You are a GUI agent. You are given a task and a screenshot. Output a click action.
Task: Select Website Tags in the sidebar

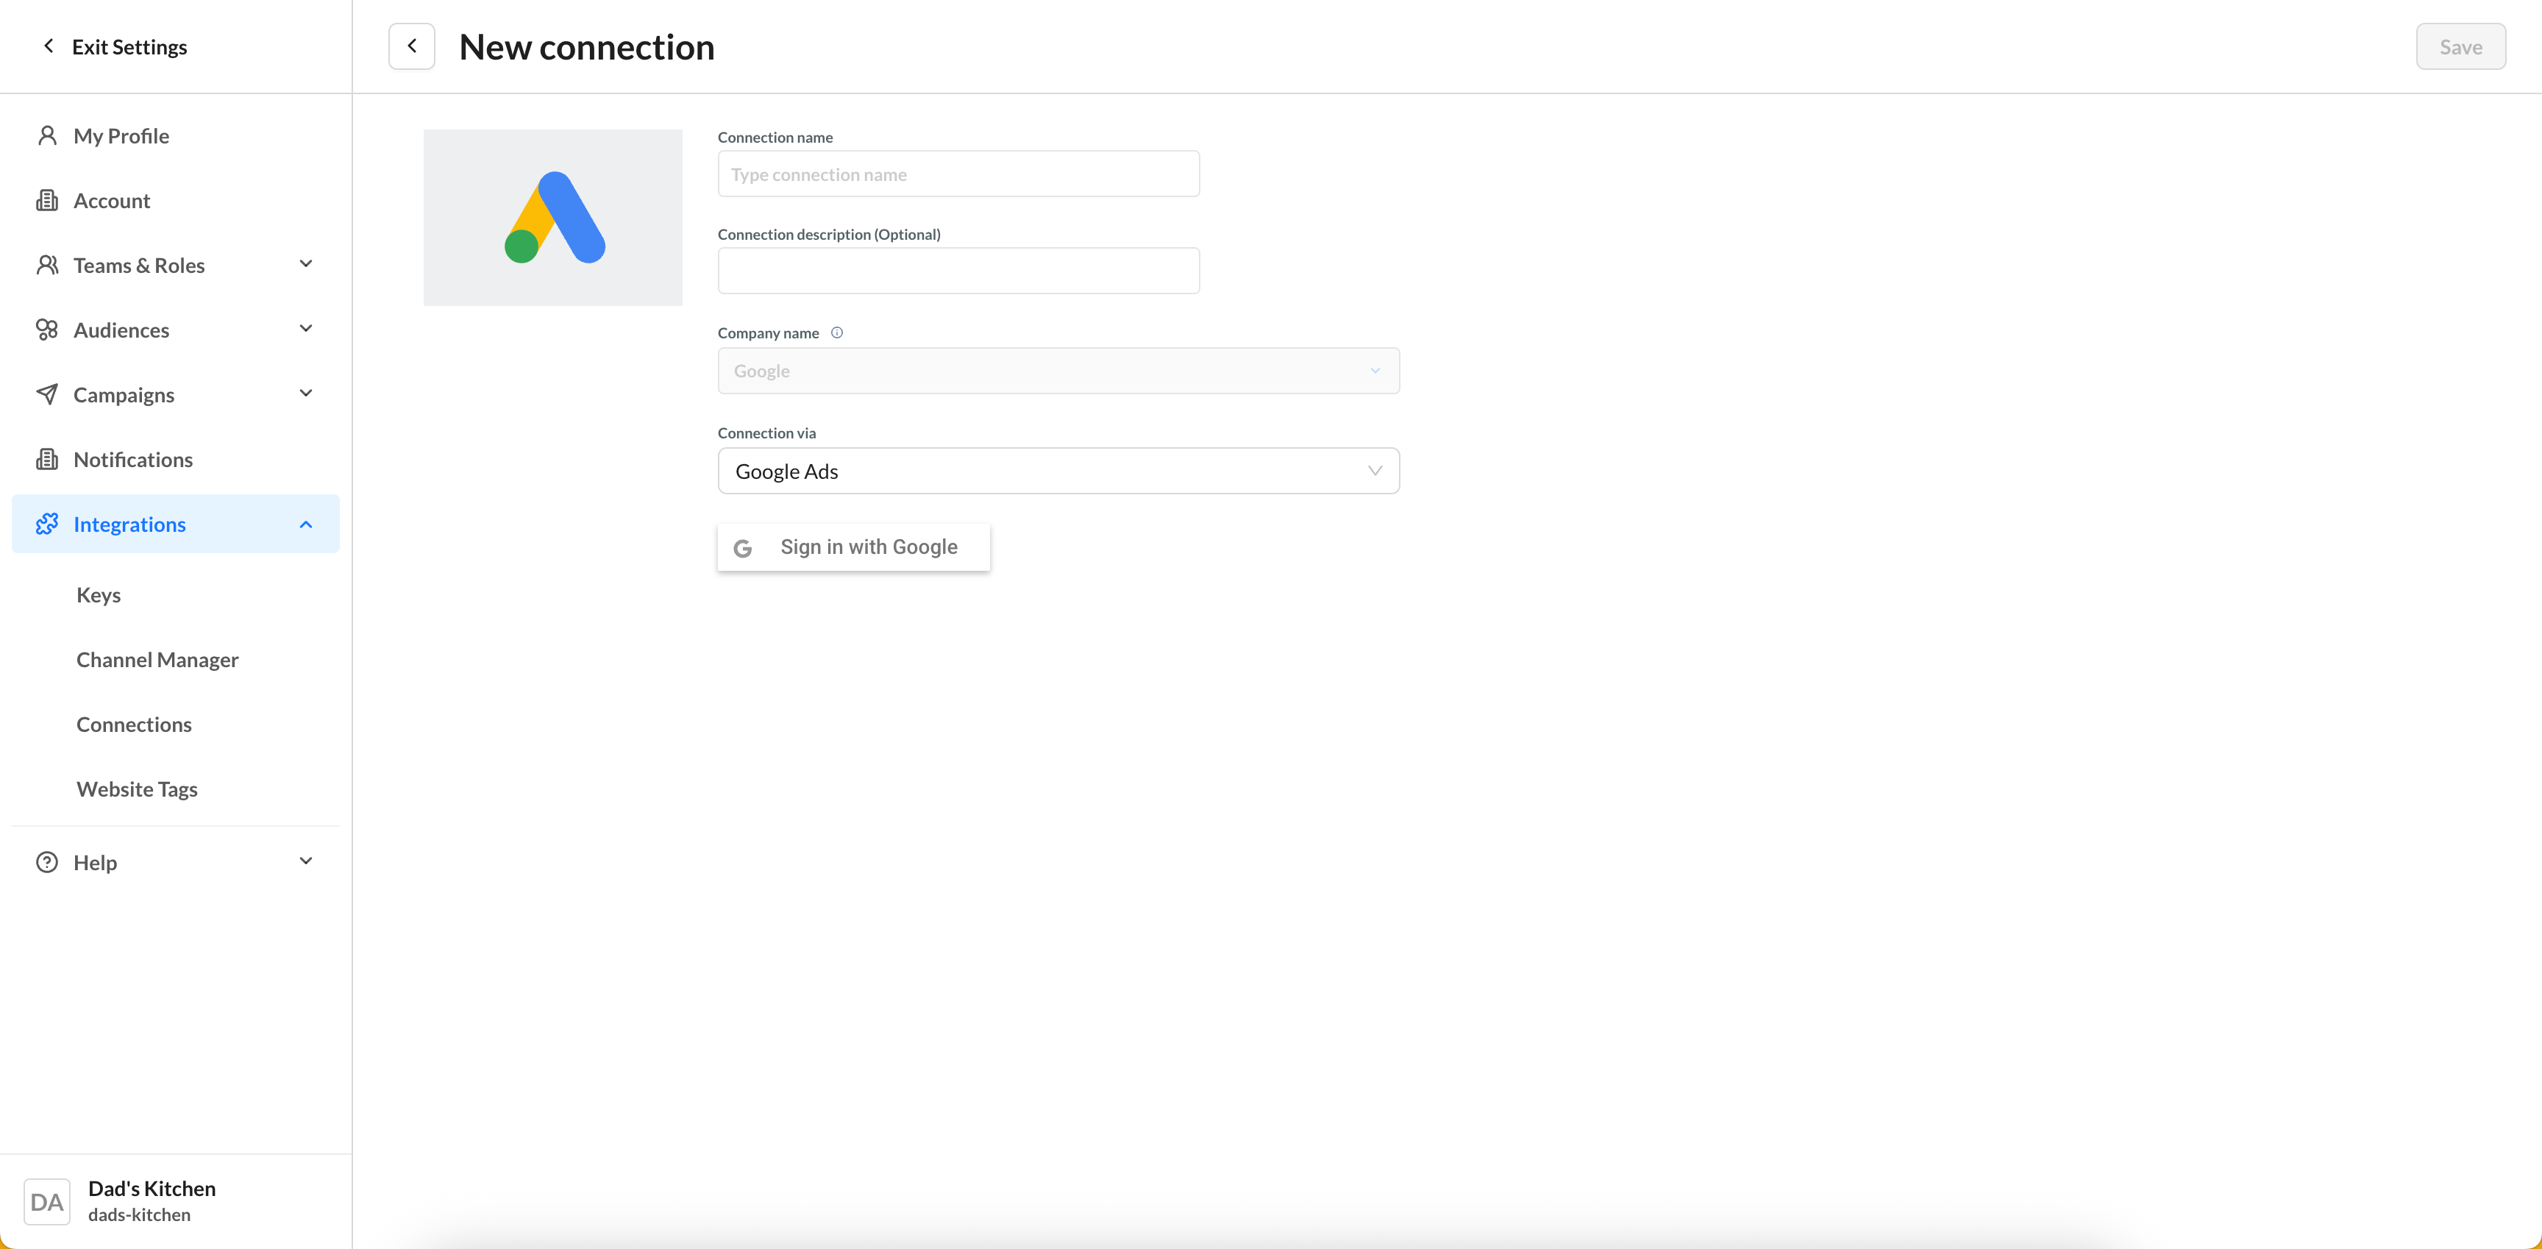[x=137, y=789]
